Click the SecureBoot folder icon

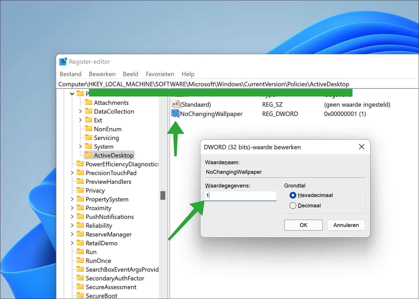tap(80, 295)
